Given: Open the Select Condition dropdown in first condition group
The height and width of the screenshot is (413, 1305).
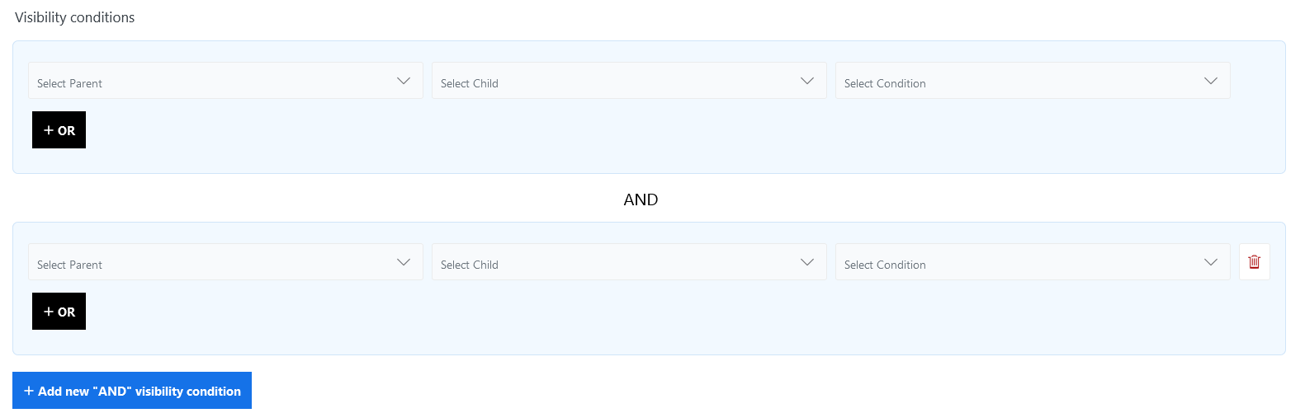Looking at the screenshot, I should pos(1015,81).
